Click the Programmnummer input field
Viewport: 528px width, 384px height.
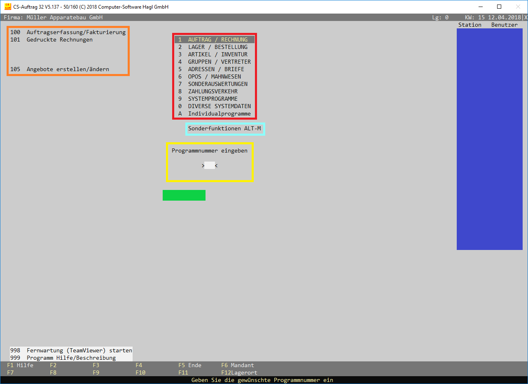tap(210, 165)
